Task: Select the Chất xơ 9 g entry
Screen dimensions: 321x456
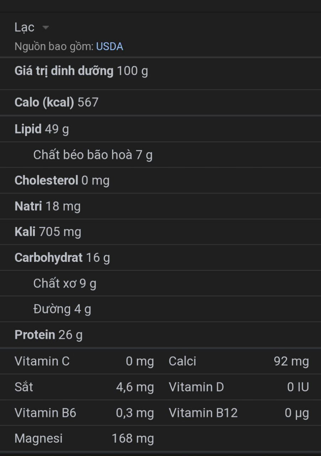Action: [x=65, y=284]
